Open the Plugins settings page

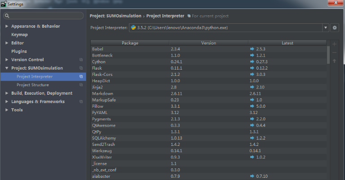coord(19,51)
